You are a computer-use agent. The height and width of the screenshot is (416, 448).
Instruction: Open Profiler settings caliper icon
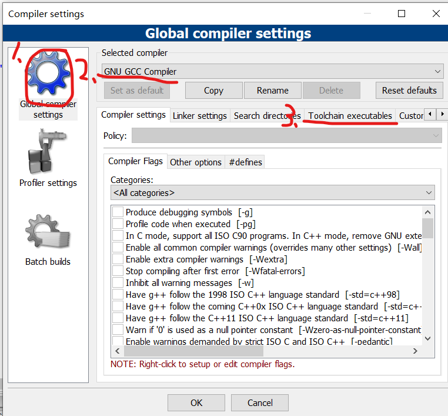(x=47, y=151)
